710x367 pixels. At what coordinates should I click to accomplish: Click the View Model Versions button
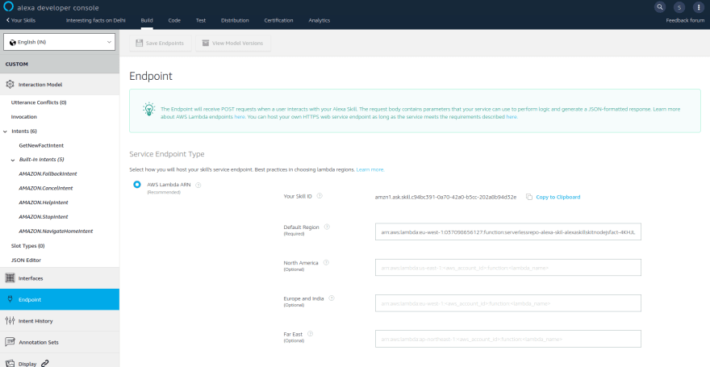[233, 43]
